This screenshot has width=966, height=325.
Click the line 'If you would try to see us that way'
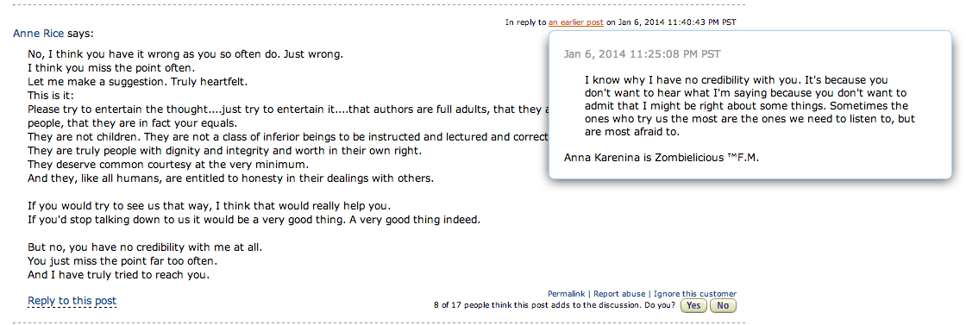[210, 205]
